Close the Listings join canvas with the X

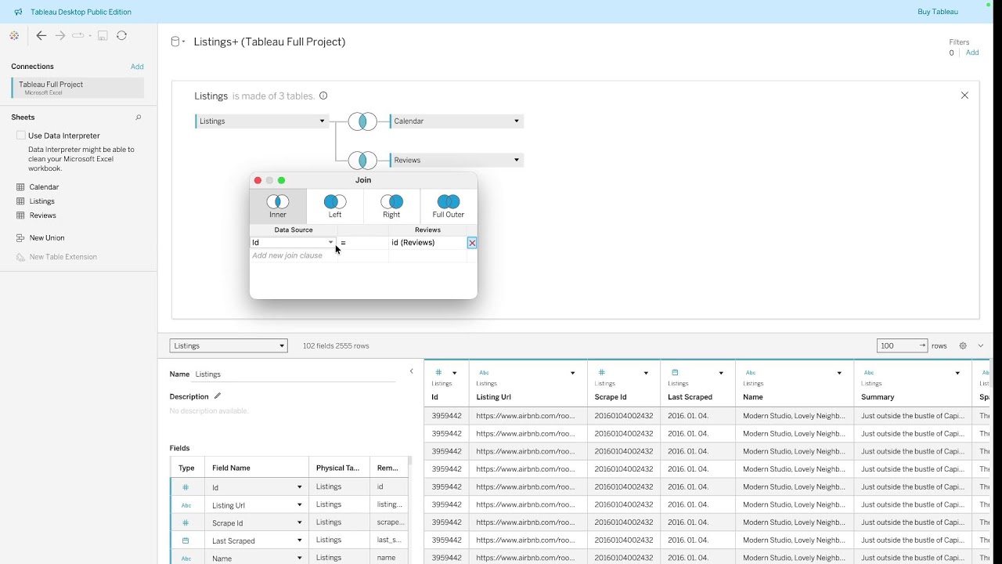964,96
